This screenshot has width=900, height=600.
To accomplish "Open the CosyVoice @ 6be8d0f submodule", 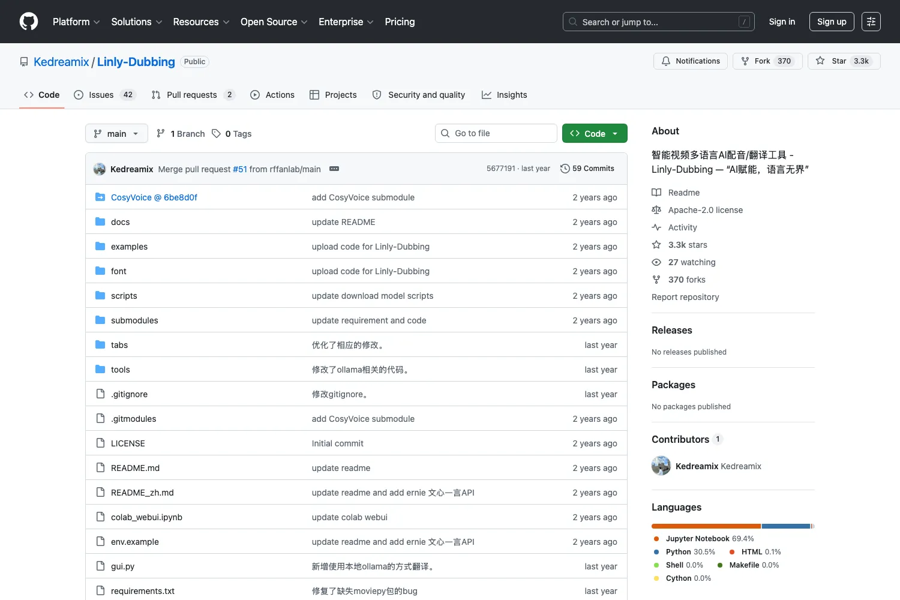I will tap(154, 197).
